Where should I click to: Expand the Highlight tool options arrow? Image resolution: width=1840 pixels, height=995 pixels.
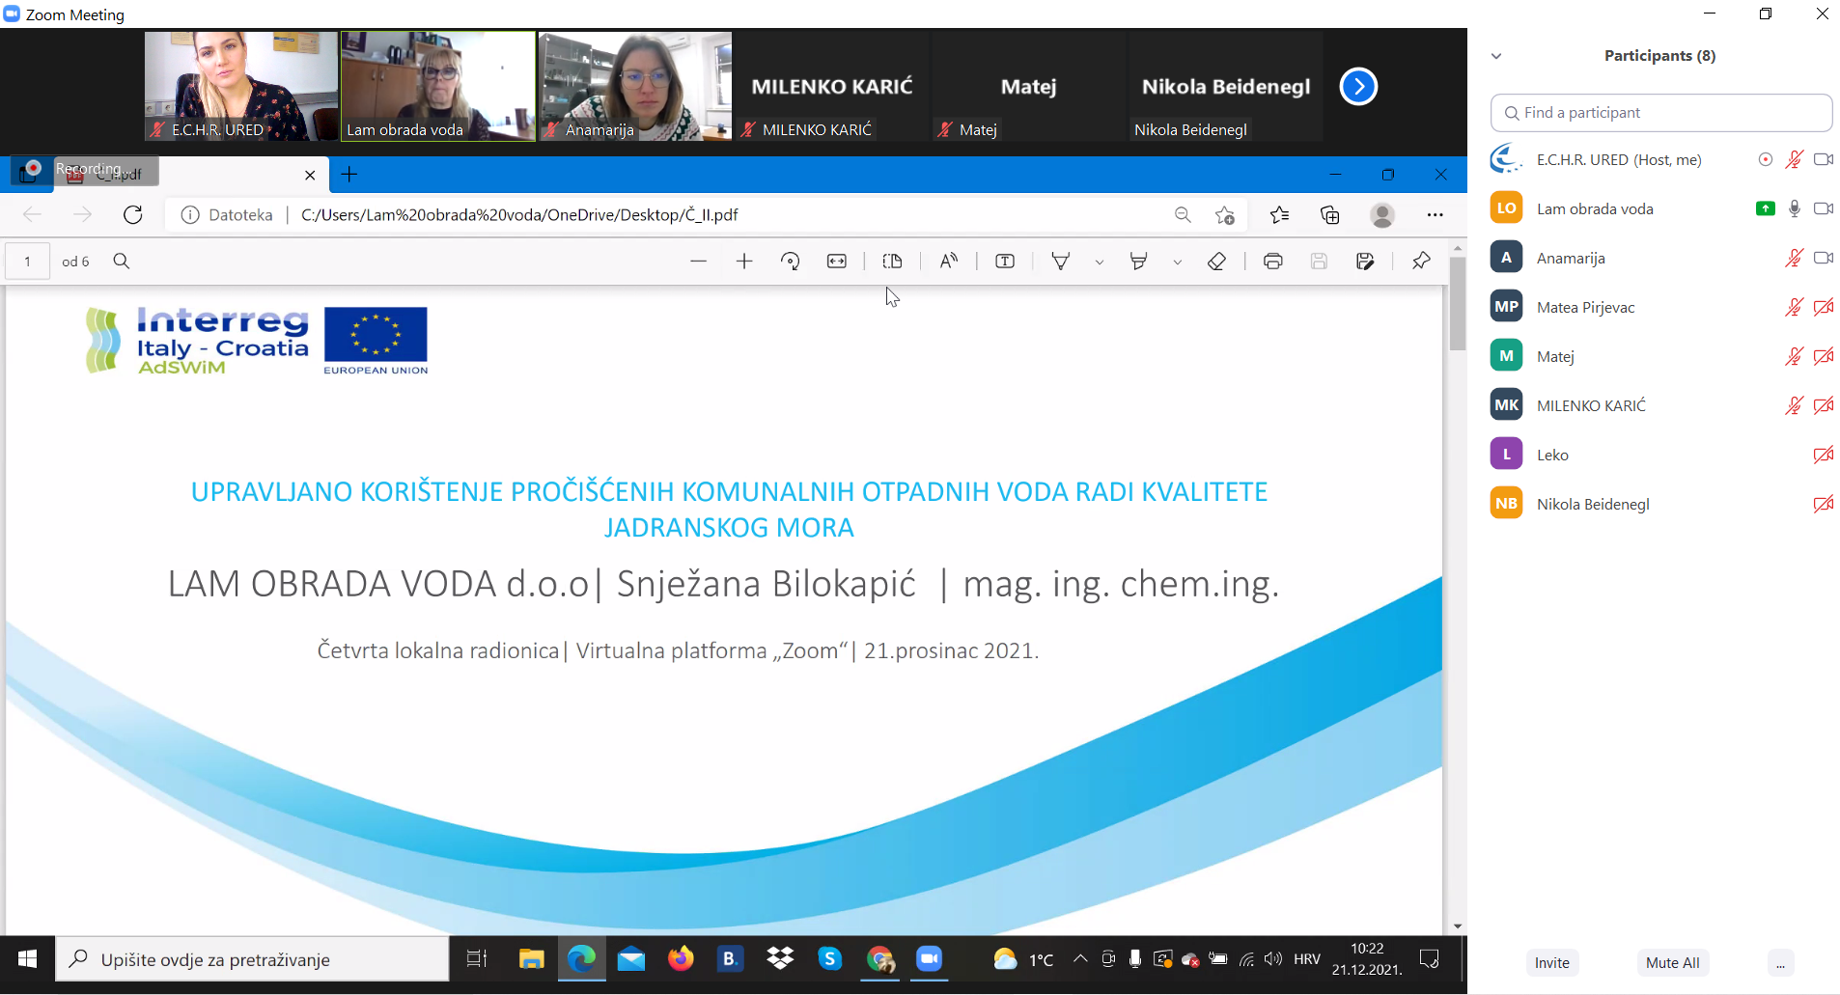[x=1177, y=262]
